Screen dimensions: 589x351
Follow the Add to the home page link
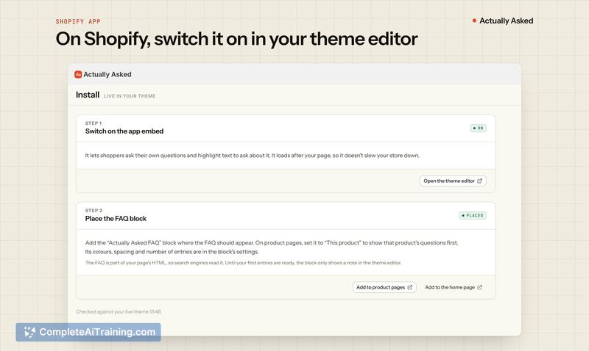coord(454,287)
